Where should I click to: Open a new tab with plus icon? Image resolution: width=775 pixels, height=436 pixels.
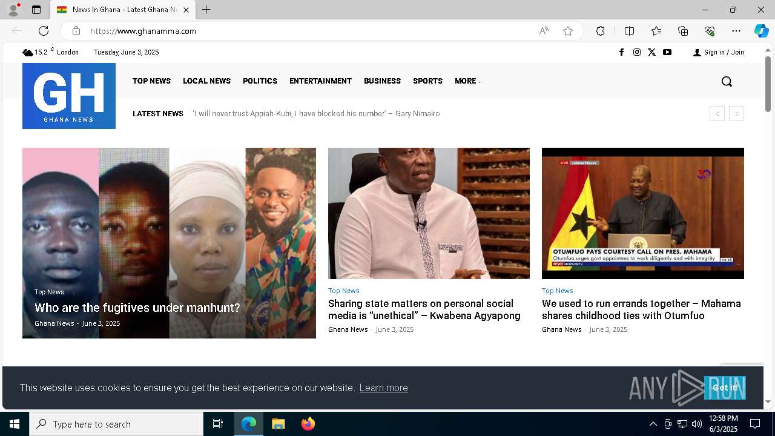206,10
